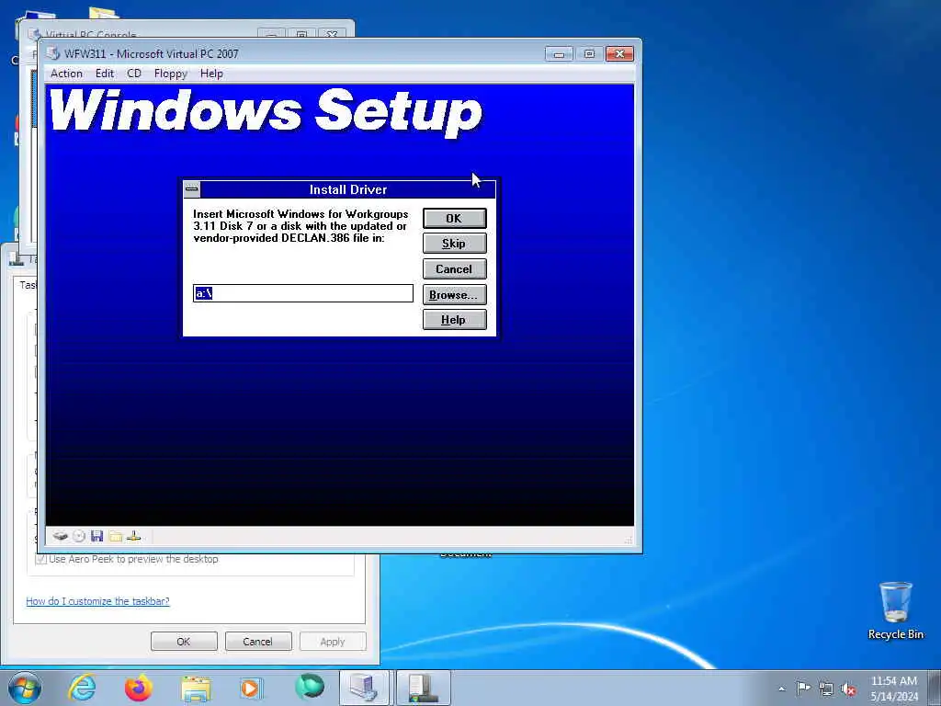Open Action Center flag tray icon
941x706 pixels.
pyautogui.click(x=803, y=688)
